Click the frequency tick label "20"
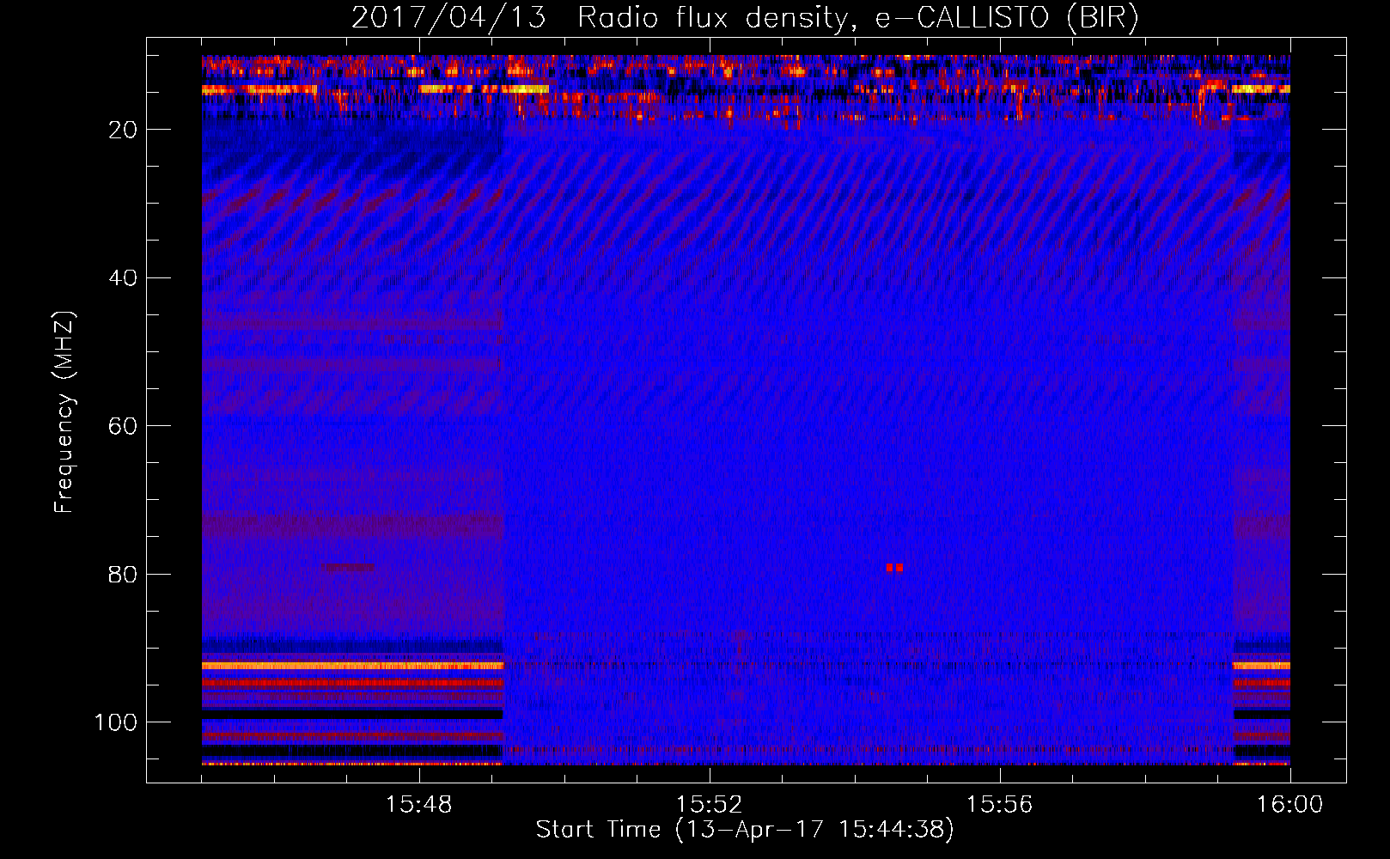This screenshot has width=1390, height=859. (x=123, y=130)
